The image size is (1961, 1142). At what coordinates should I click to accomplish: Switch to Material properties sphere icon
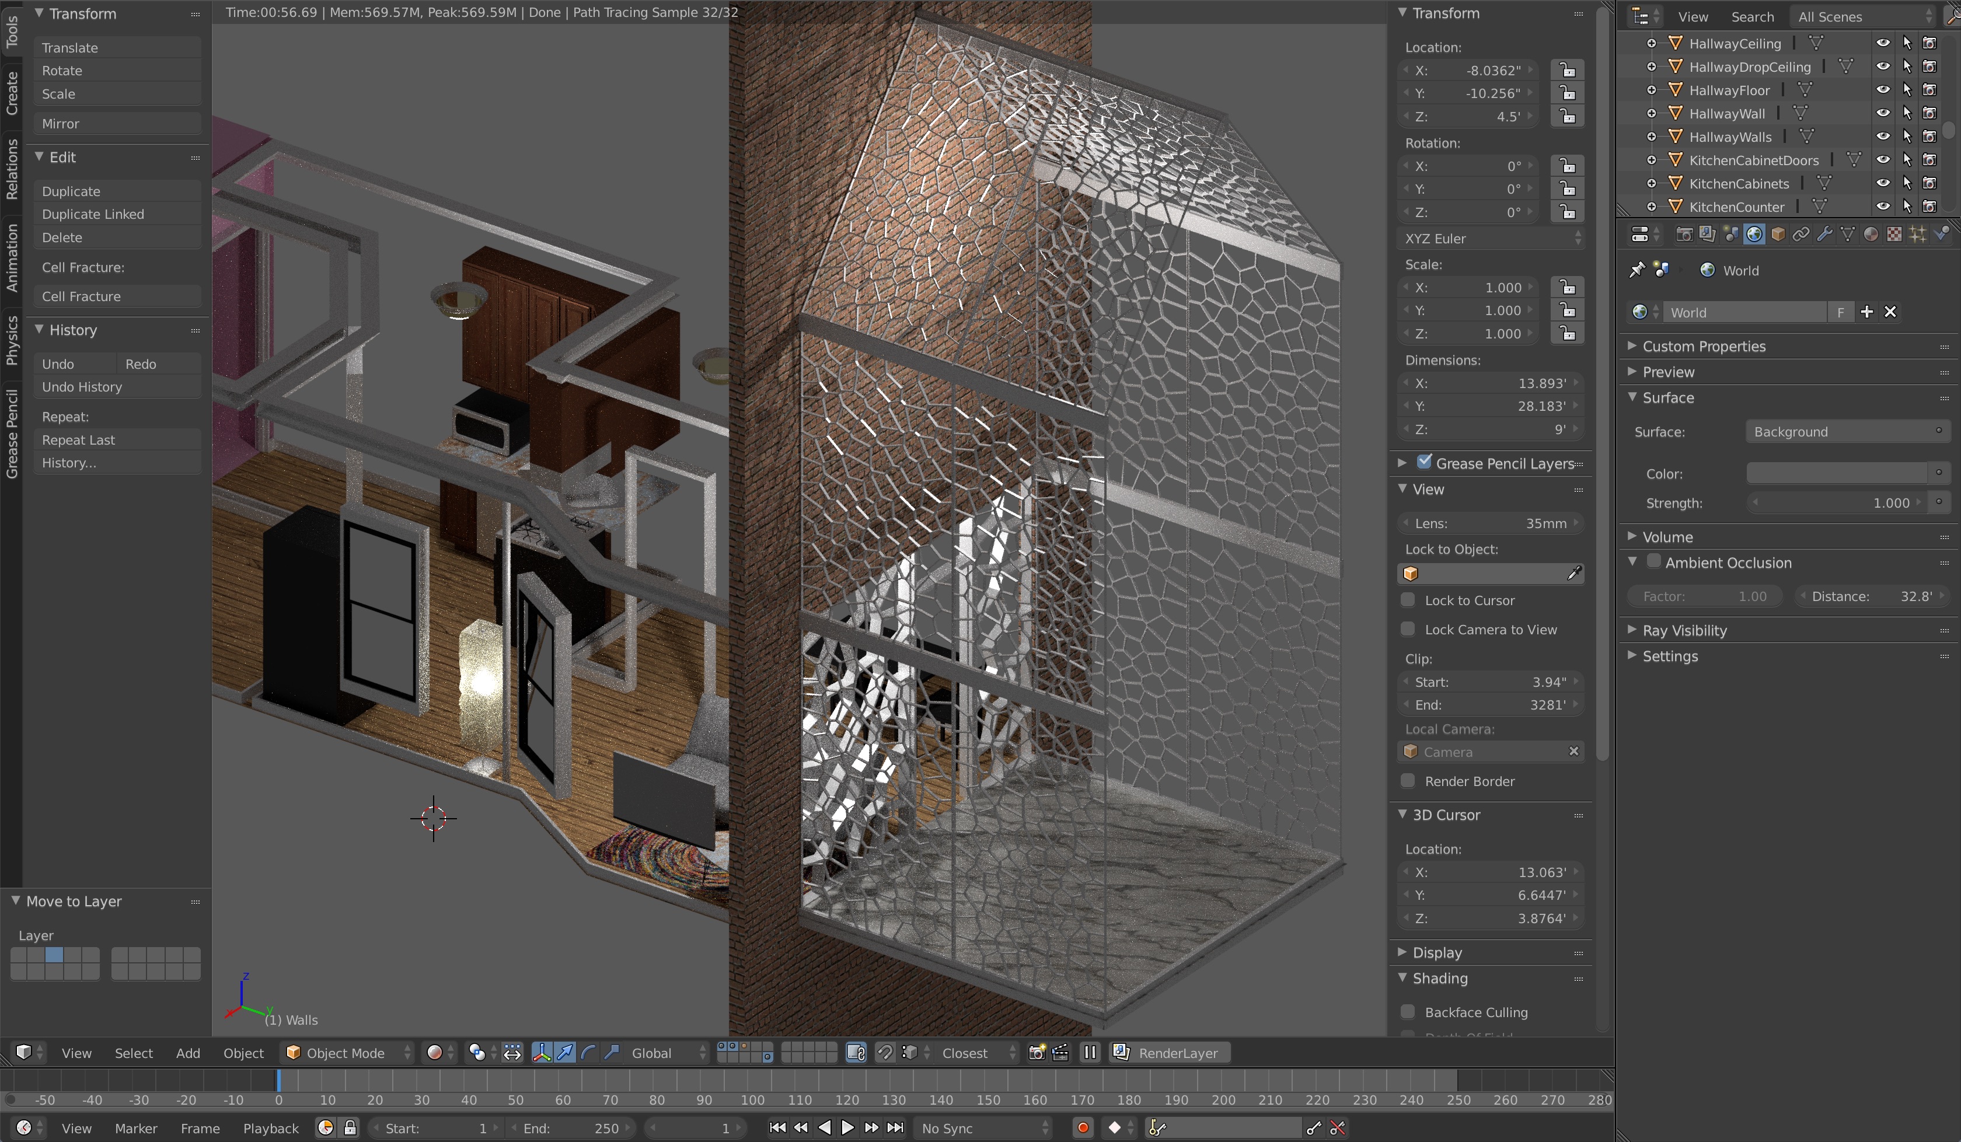tap(1871, 234)
